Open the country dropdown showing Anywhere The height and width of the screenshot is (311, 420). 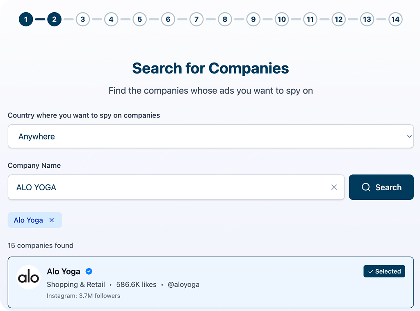(x=210, y=136)
